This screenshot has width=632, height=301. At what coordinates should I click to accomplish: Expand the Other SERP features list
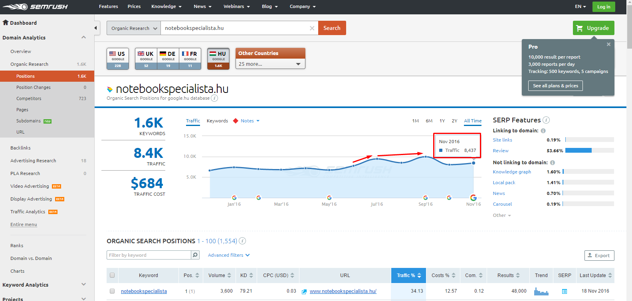click(502, 215)
